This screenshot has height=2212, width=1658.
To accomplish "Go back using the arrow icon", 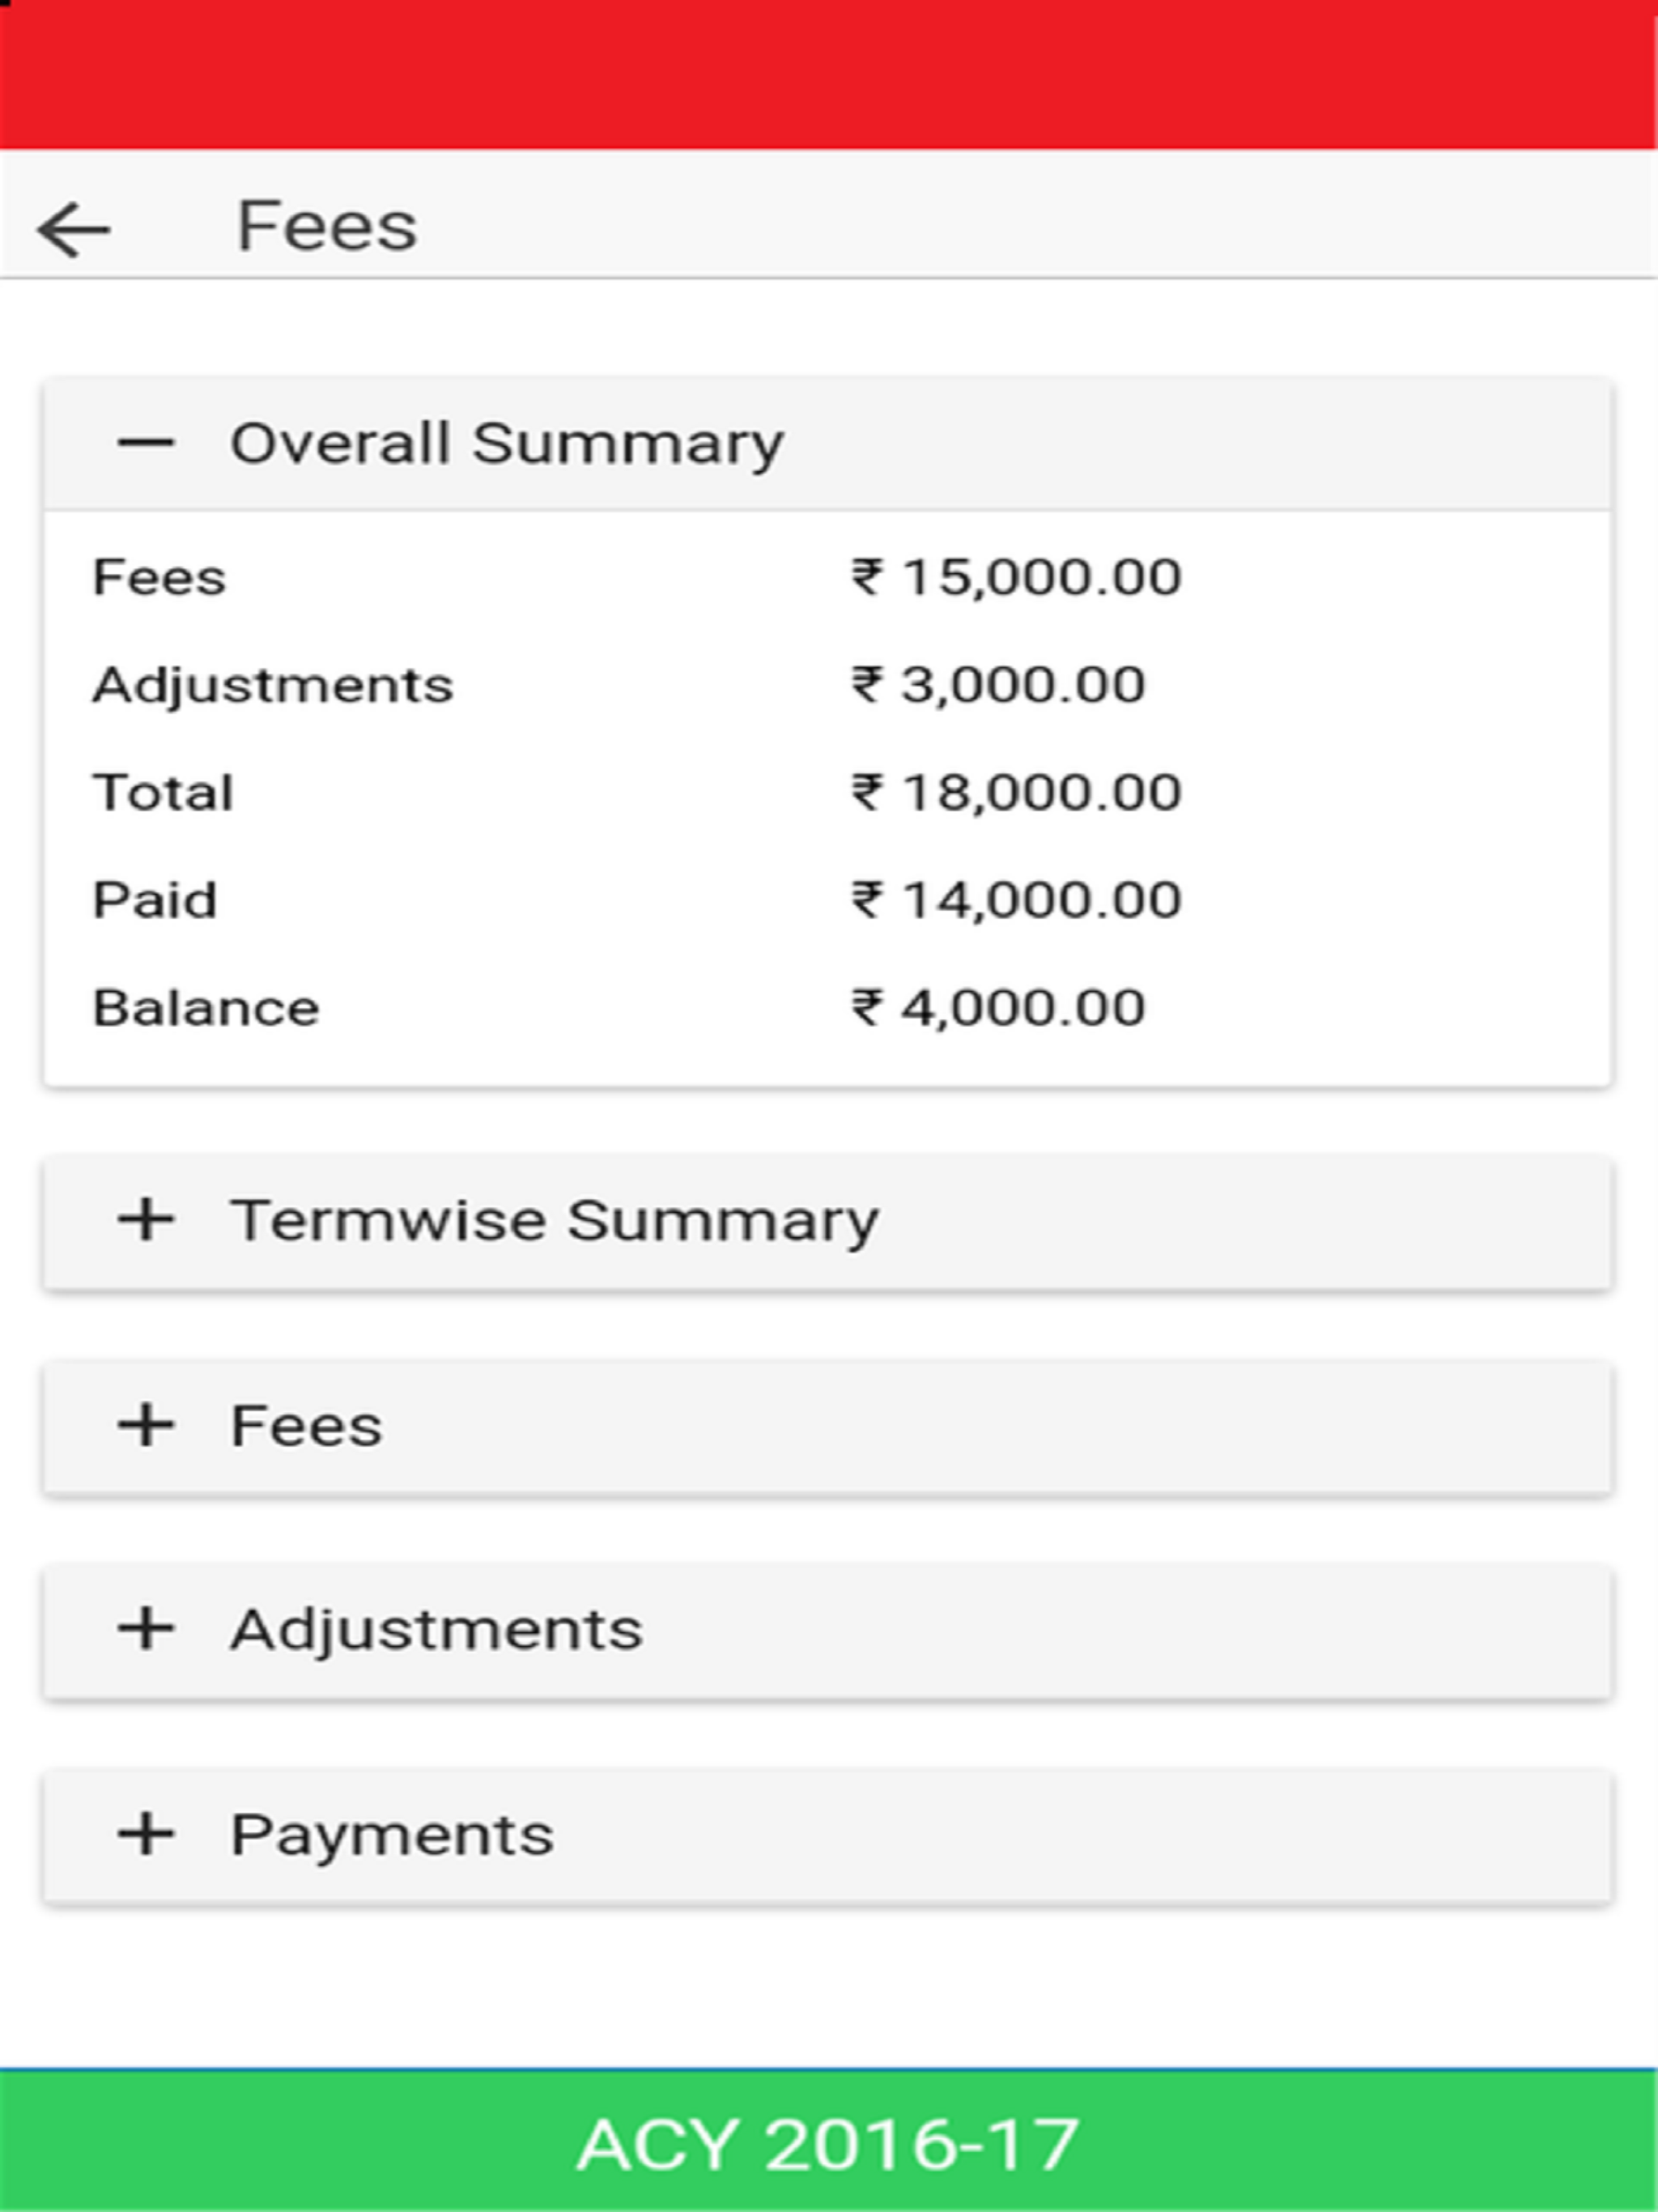I will pyautogui.click(x=73, y=230).
